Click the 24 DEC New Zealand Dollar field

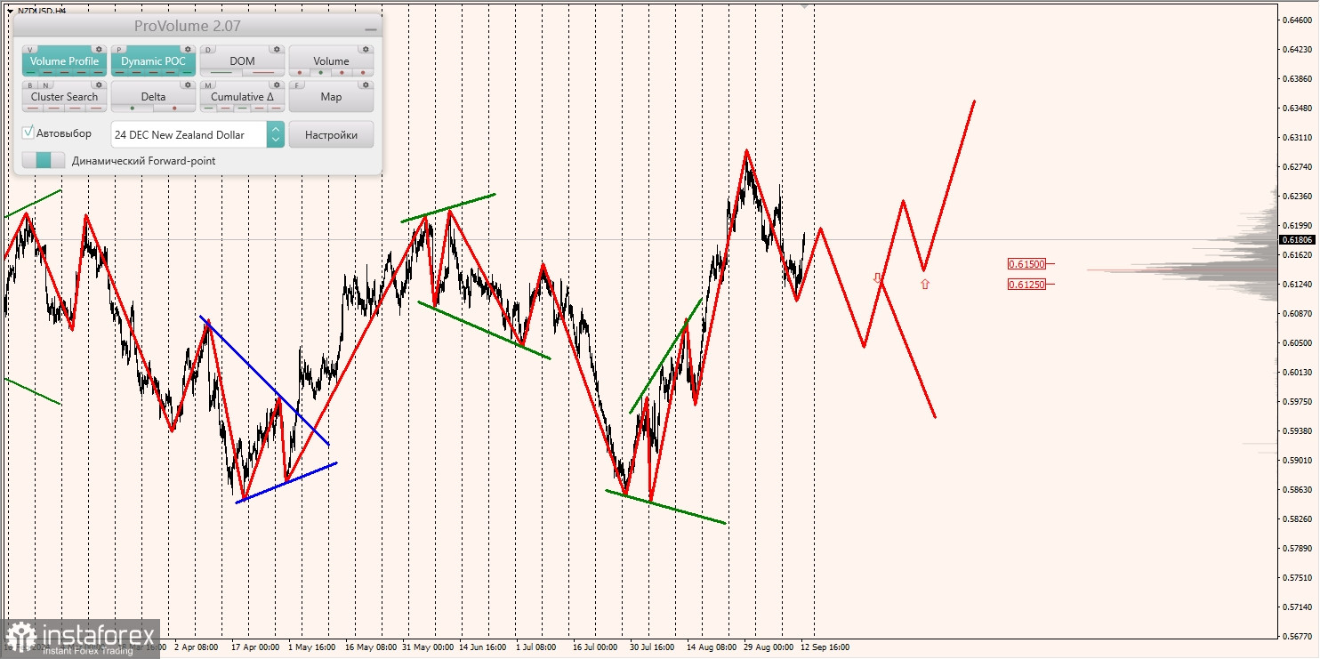tap(189, 134)
